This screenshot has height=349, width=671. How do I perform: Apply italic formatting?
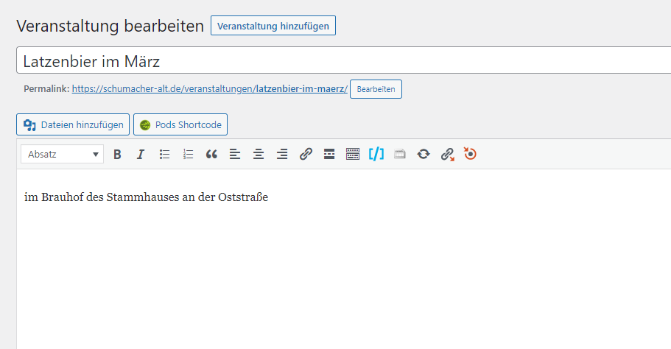[x=141, y=155]
